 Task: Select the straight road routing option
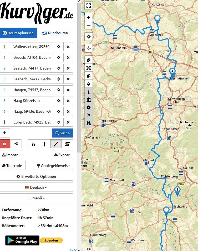(x=45, y=144)
